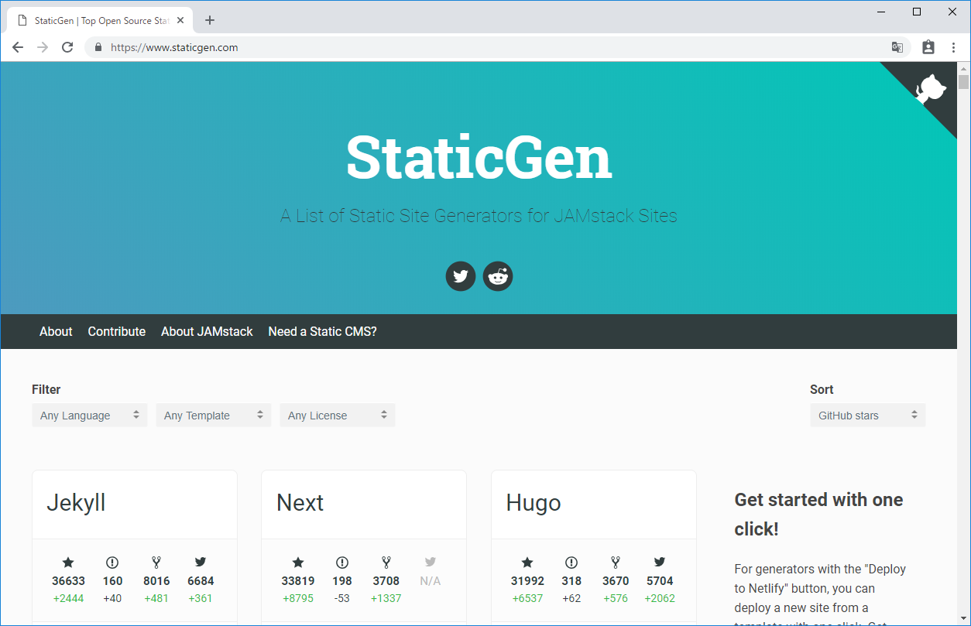Click the star icon on the Hugo card

pyautogui.click(x=527, y=563)
